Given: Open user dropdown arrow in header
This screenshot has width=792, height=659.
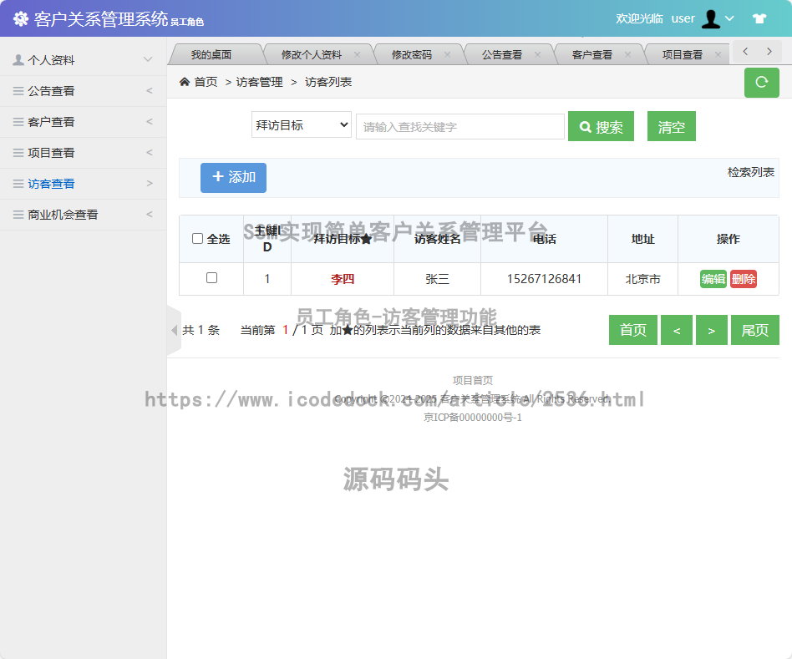Looking at the screenshot, I should (x=729, y=18).
